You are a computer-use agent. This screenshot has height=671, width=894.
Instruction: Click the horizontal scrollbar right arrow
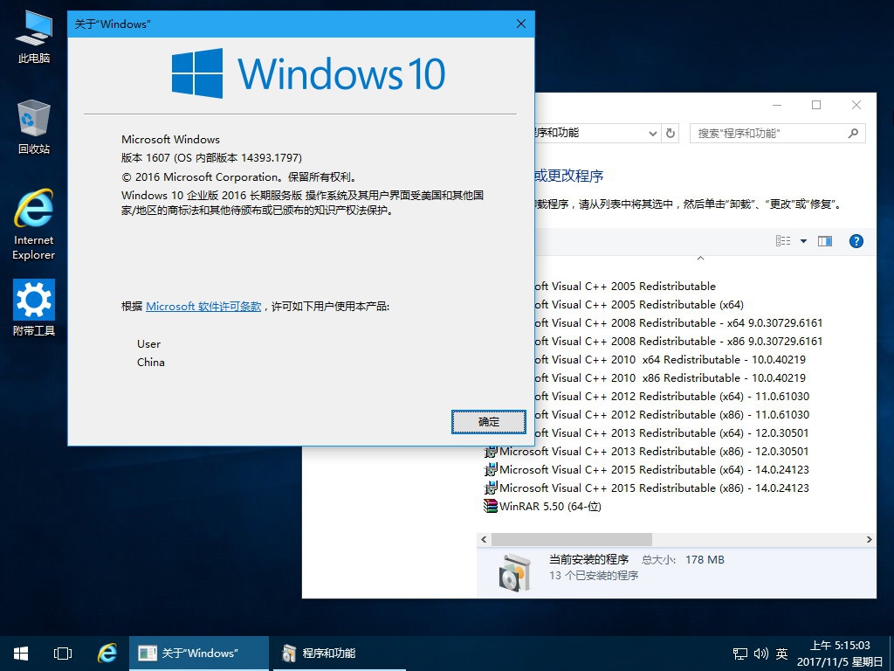pyautogui.click(x=869, y=539)
